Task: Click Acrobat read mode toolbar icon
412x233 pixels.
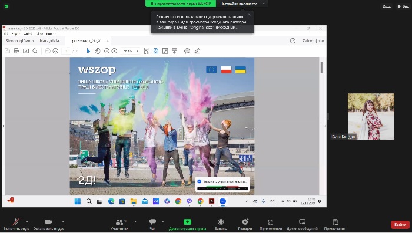Action: tap(174, 51)
